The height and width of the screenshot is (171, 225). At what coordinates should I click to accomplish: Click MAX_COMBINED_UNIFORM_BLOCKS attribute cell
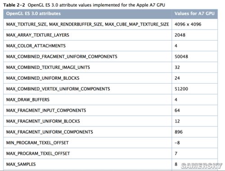click(88, 78)
